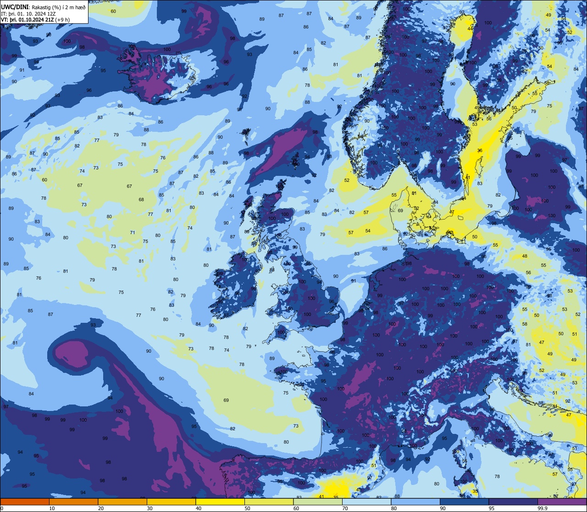The height and width of the screenshot is (512, 587).
Task: Click the legend tick label 10
Action: click(52, 508)
